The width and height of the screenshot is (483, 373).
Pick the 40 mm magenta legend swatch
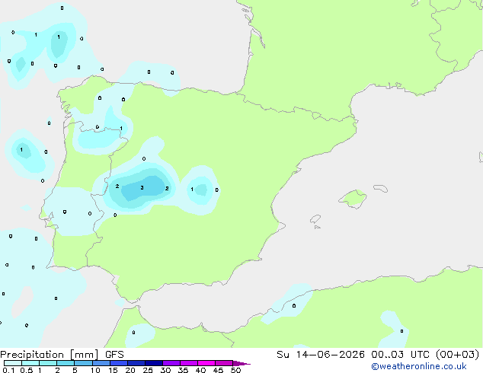(206, 363)
